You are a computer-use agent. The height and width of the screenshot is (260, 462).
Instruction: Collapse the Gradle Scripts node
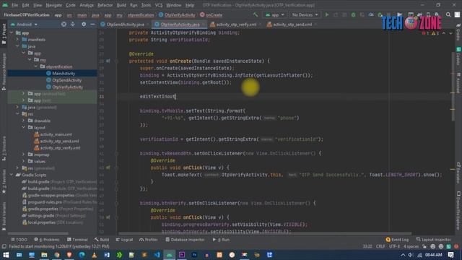click(12, 175)
